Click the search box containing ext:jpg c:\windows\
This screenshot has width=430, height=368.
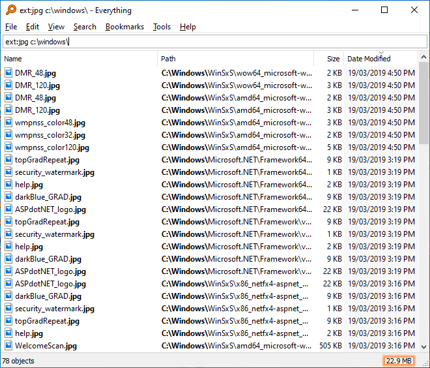(x=215, y=42)
